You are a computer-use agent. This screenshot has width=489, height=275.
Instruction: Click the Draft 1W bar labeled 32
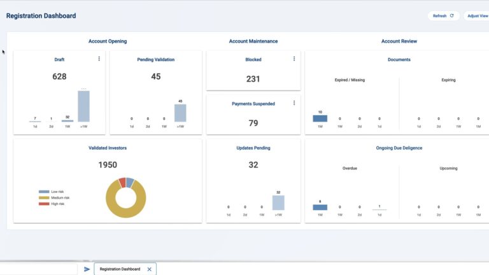(x=67, y=121)
